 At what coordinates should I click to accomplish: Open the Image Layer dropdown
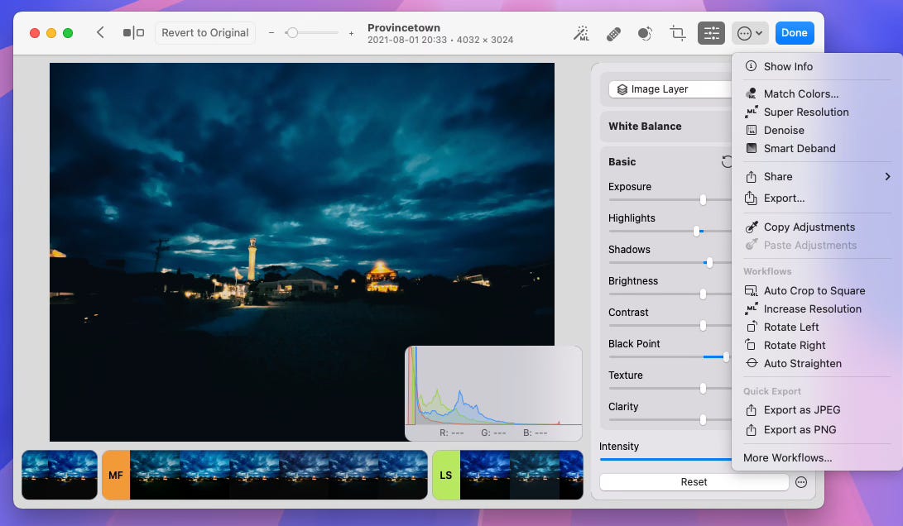pyautogui.click(x=670, y=89)
